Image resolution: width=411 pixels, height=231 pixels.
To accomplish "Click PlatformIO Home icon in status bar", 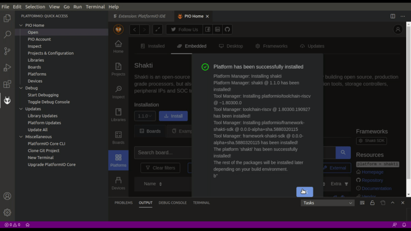I will pyautogui.click(x=28, y=225).
